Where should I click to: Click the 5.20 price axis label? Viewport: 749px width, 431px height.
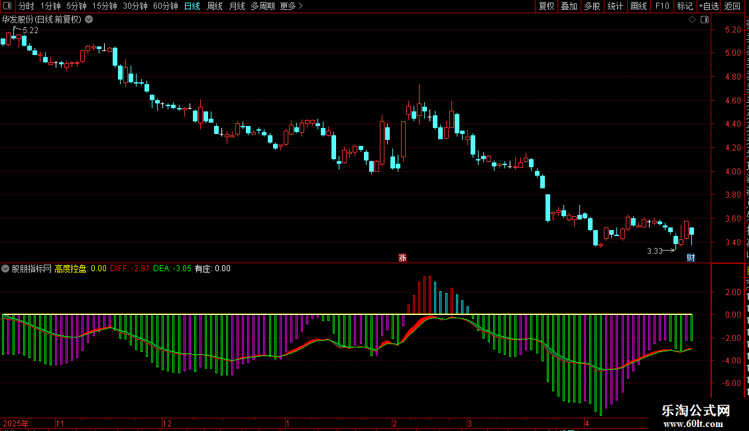(732, 30)
